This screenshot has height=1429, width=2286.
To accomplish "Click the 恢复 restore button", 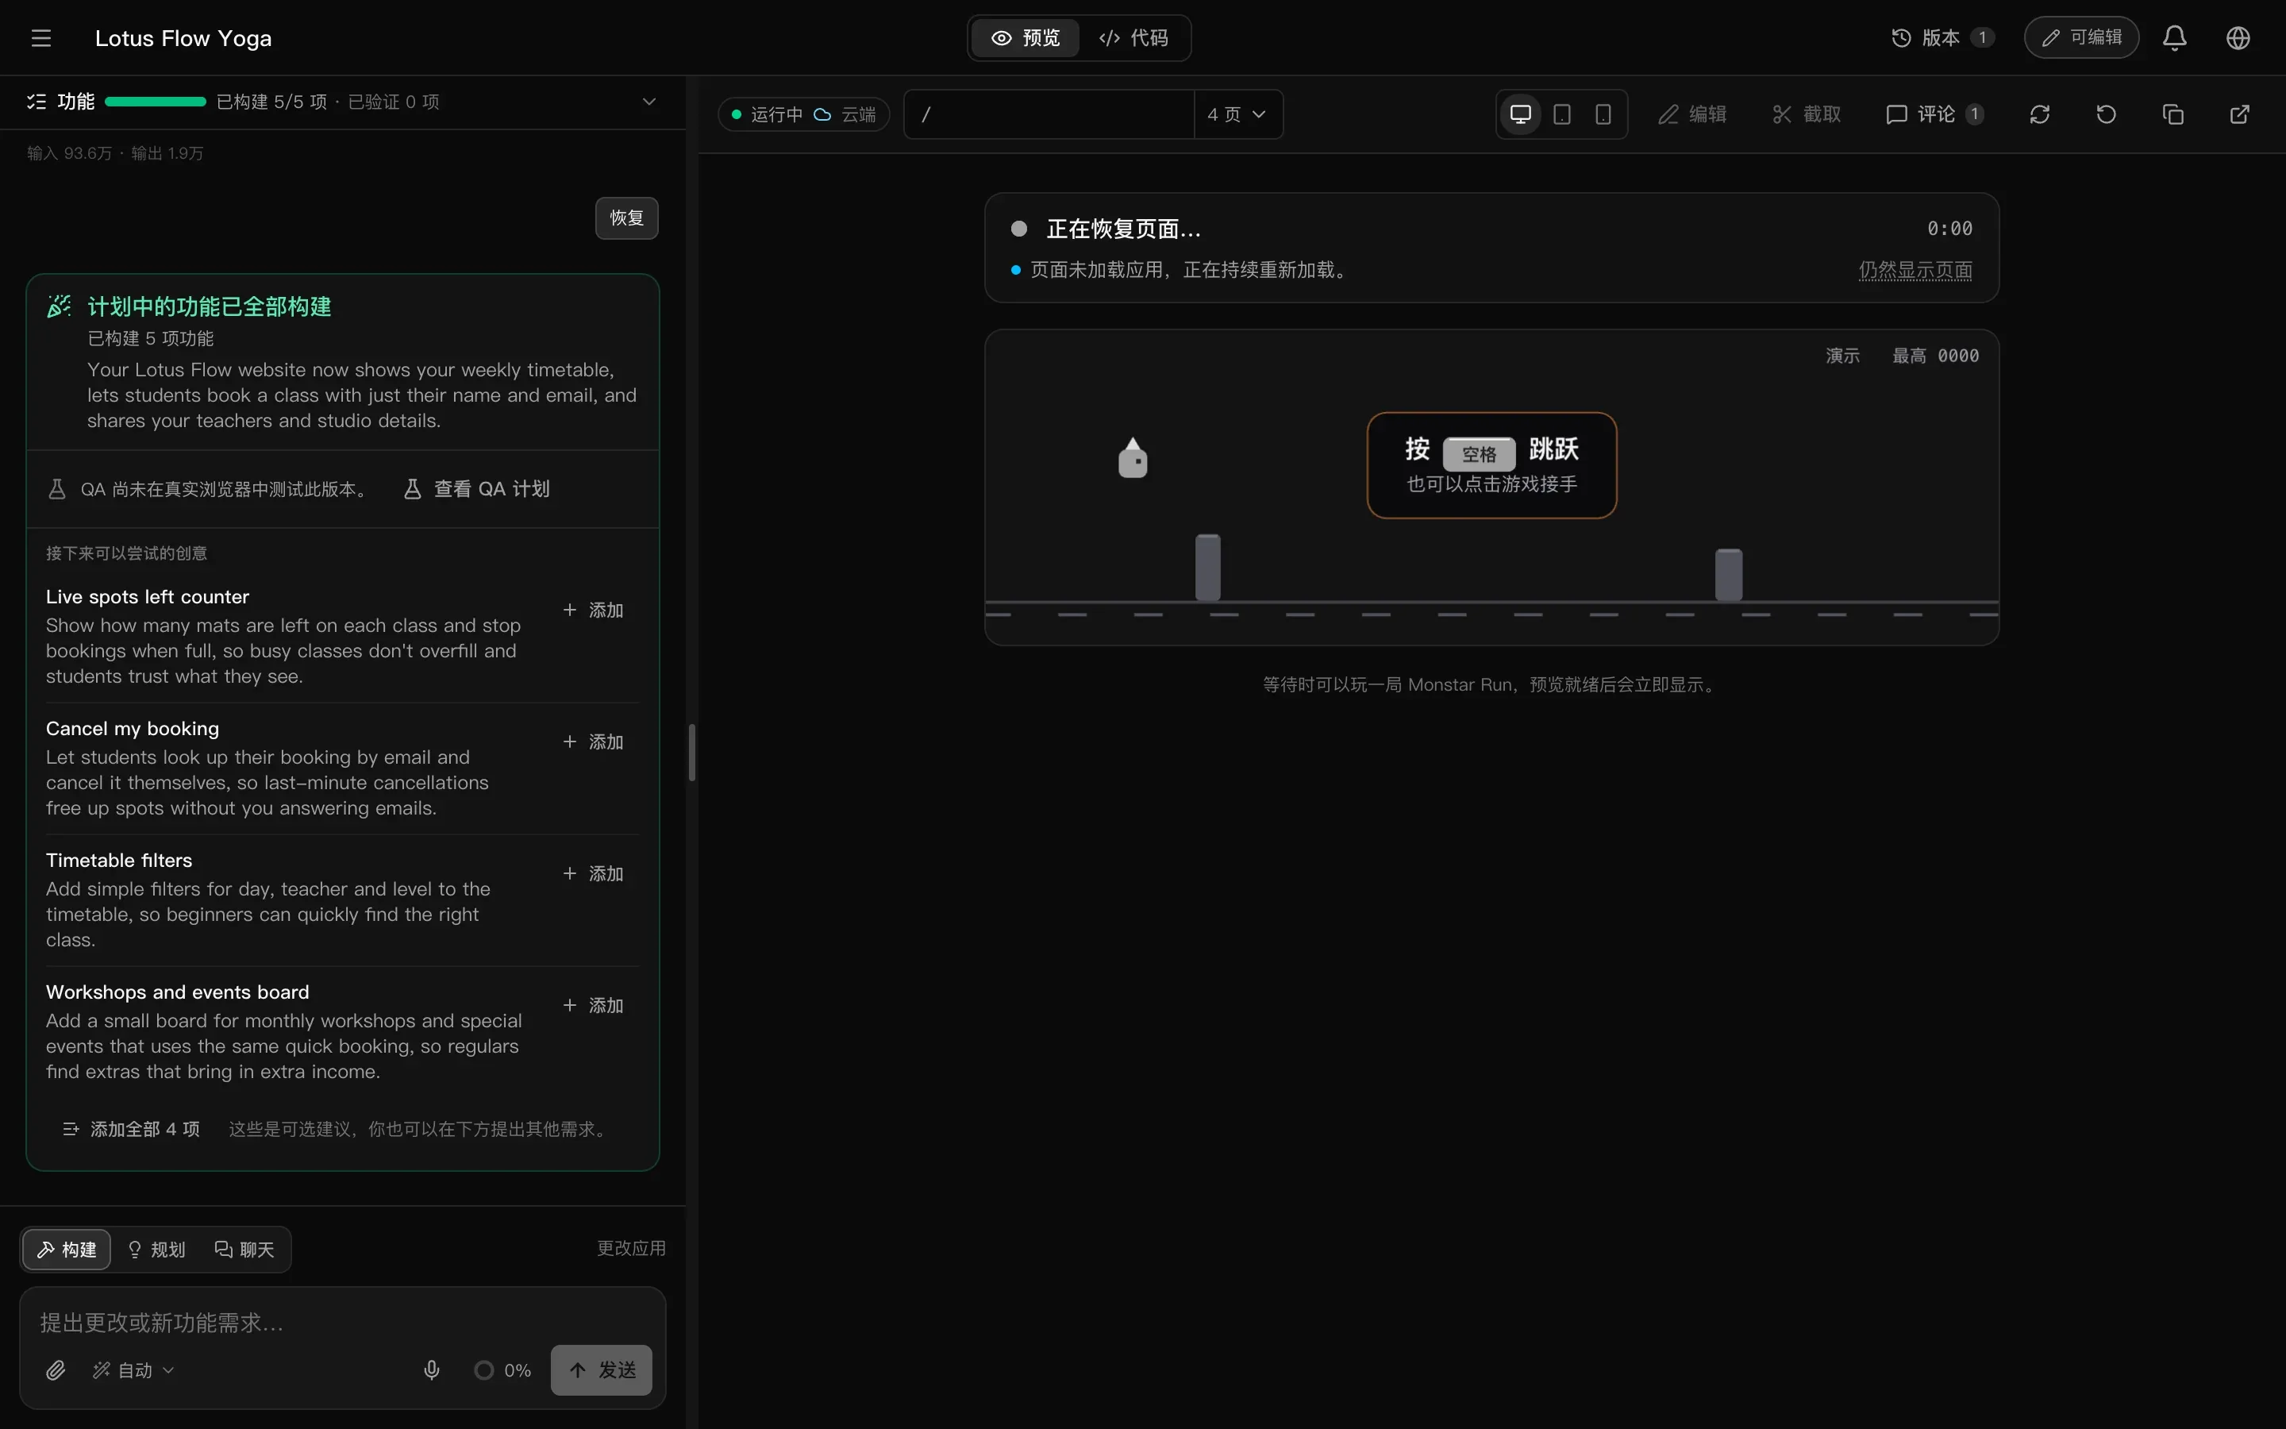I will coord(626,218).
